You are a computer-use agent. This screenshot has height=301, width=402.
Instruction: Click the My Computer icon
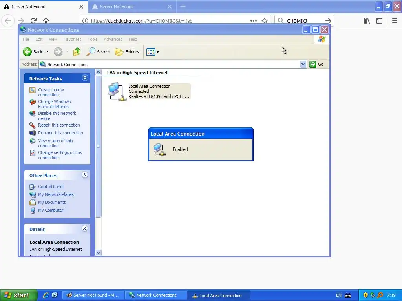pyautogui.click(x=33, y=210)
